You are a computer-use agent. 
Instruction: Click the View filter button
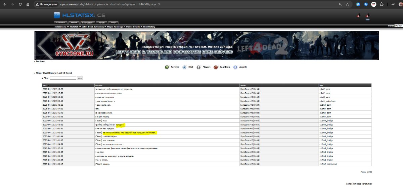(x=80, y=78)
